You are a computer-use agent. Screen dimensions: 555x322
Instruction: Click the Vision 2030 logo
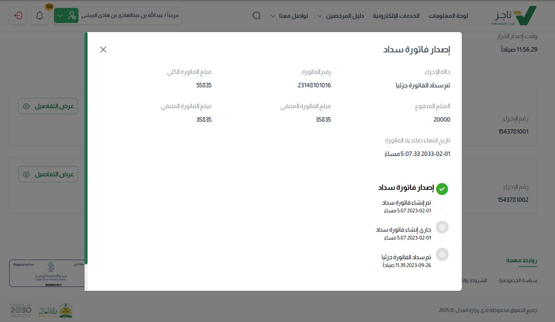[21, 311]
